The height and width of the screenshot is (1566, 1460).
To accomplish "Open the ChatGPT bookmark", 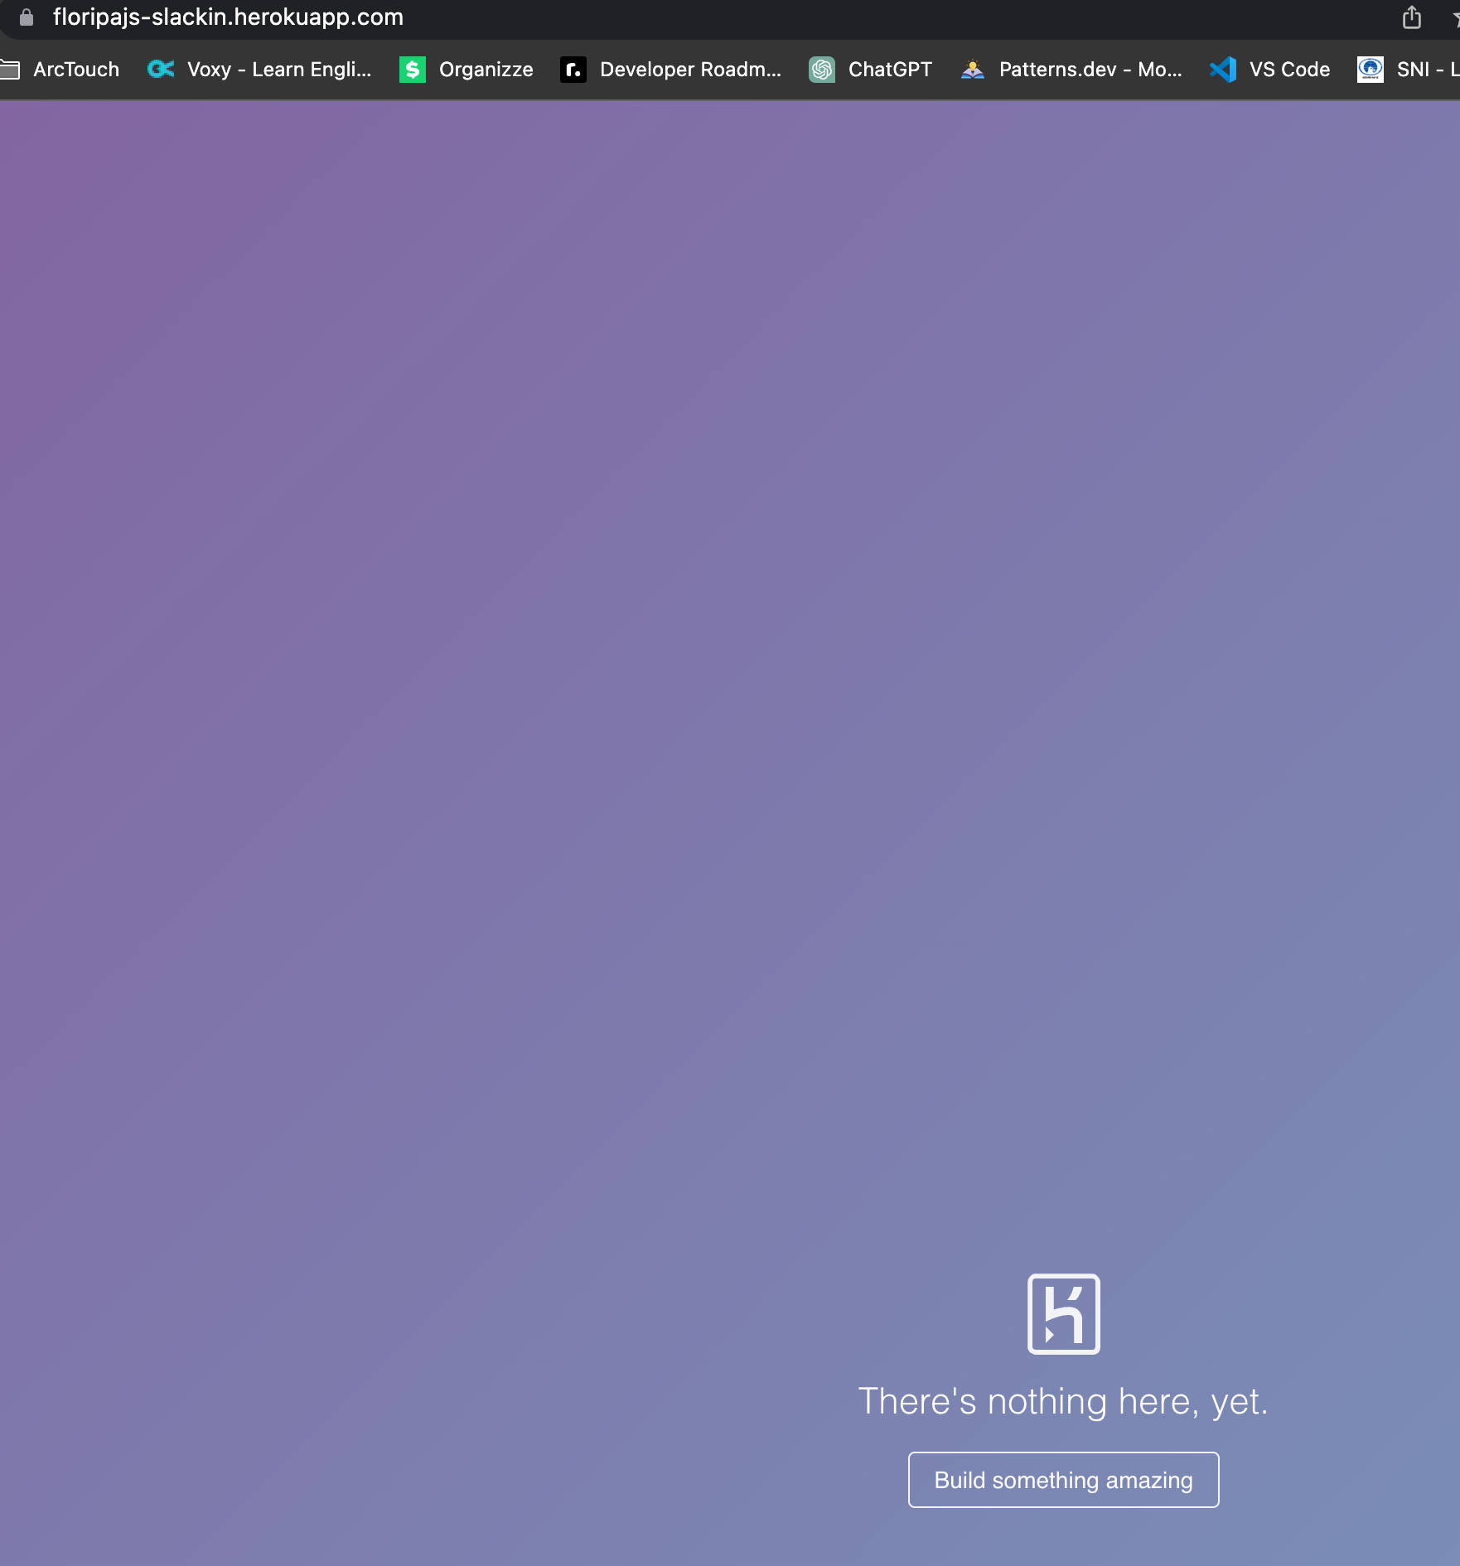I will [871, 70].
